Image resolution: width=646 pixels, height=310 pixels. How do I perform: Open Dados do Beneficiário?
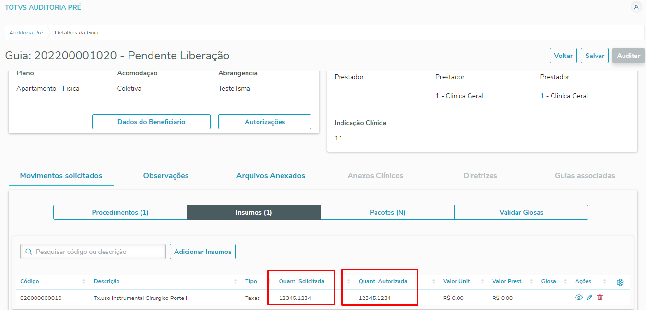click(x=151, y=122)
